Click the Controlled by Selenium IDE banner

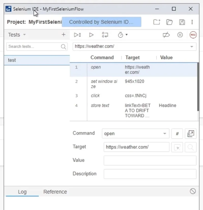(x=101, y=22)
